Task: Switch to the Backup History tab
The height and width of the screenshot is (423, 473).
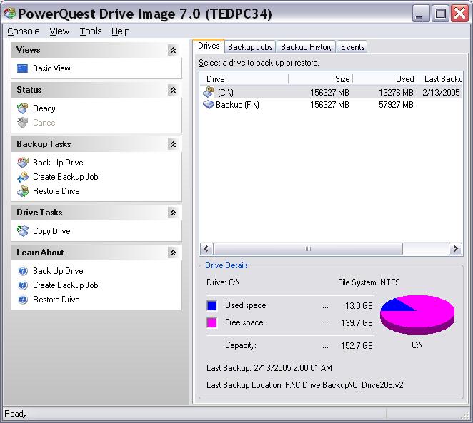Action: click(307, 47)
